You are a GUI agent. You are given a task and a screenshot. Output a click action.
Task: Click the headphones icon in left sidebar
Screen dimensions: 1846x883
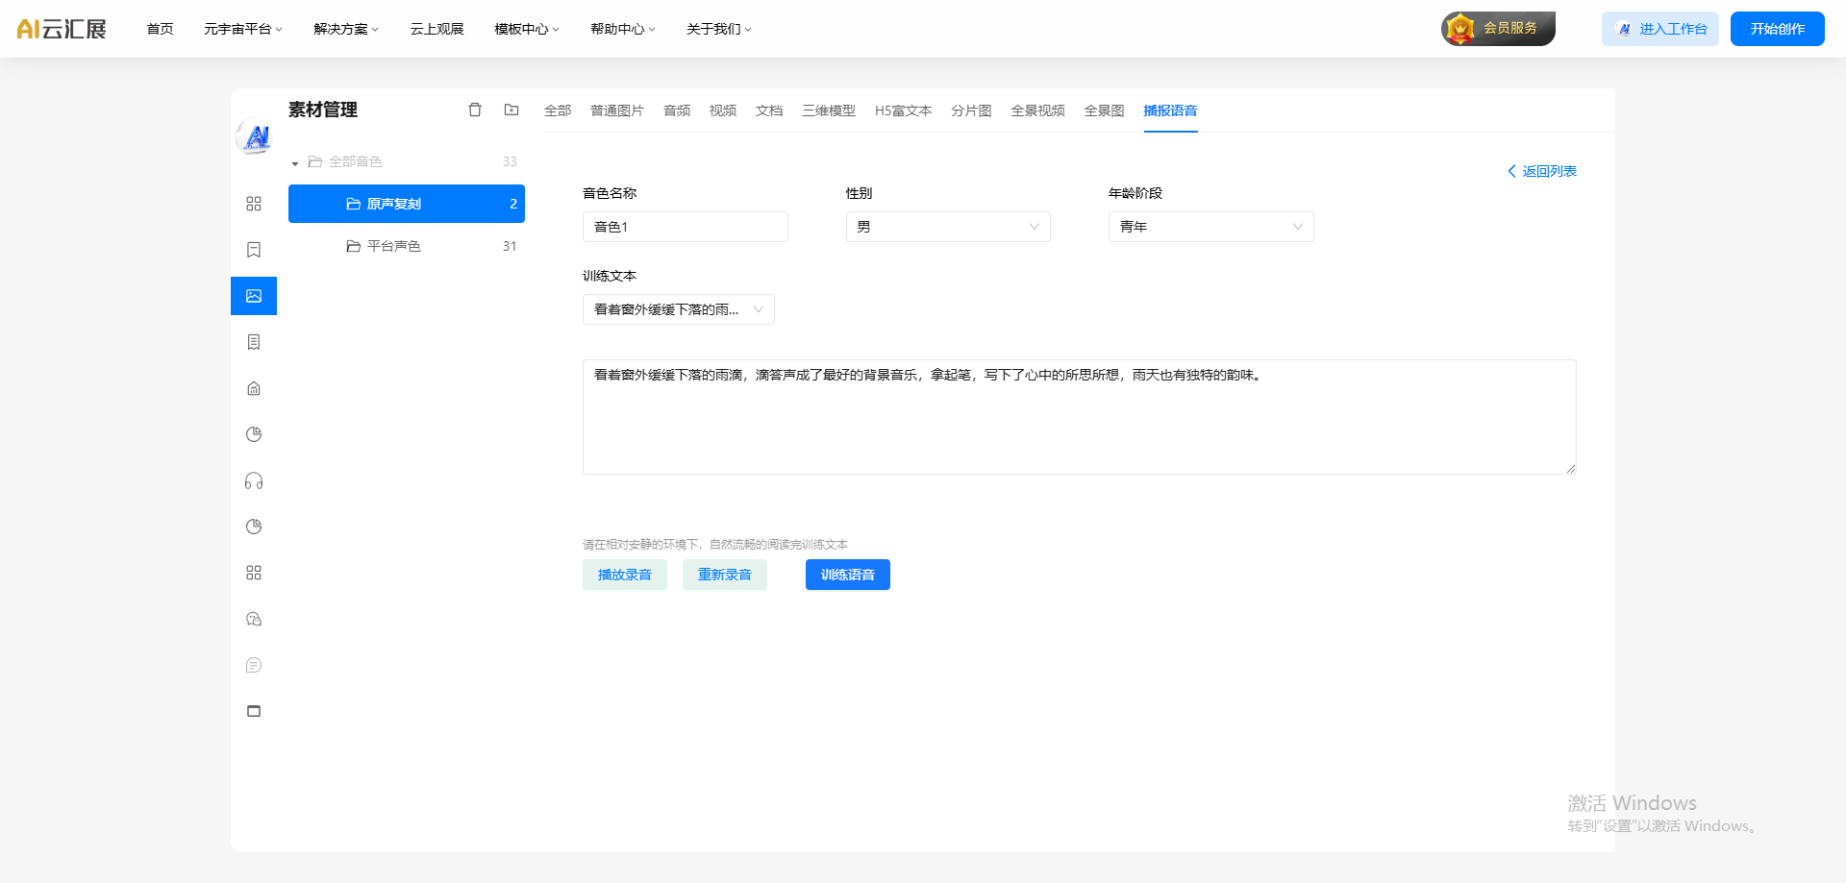click(x=254, y=480)
